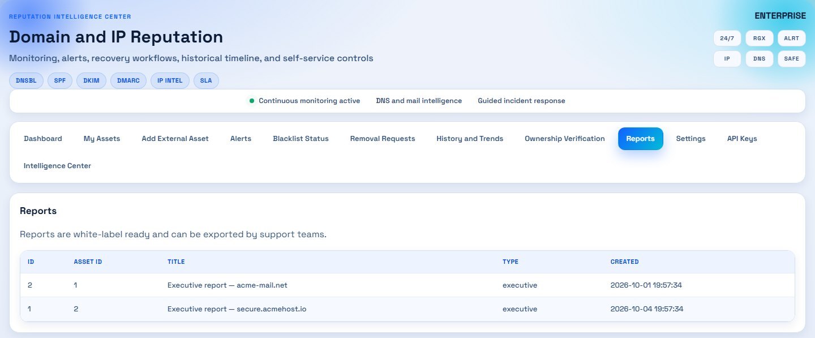Click the DMARC tag pill
This screenshot has height=338, width=815.
[x=128, y=81]
